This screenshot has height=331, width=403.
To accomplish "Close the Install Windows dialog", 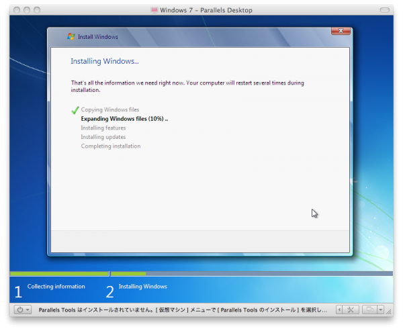I will pos(341,31).
